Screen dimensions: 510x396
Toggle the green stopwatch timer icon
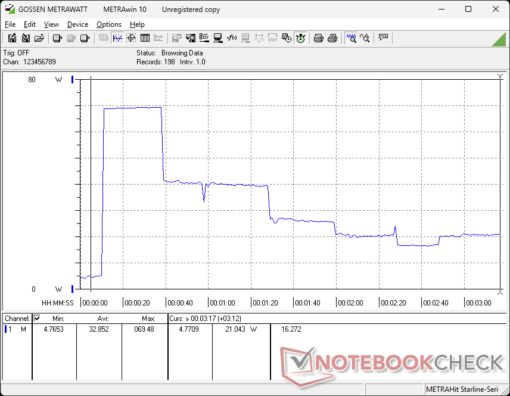pos(301,38)
